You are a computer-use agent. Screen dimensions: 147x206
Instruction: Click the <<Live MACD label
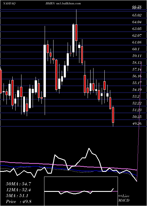pos(124,198)
